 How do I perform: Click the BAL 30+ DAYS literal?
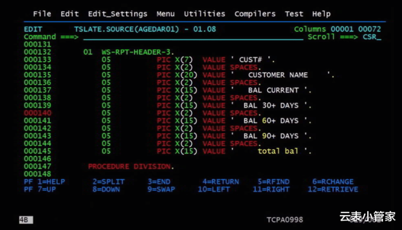click(271, 106)
